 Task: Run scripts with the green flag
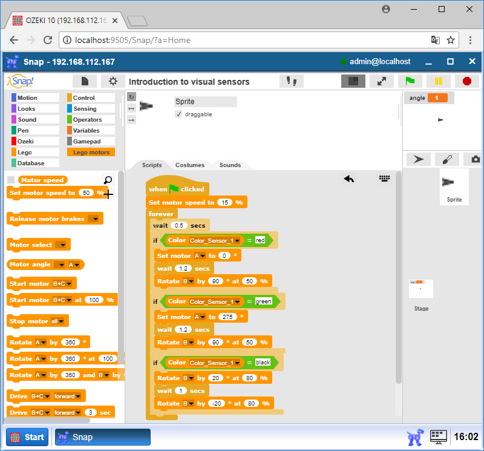(x=410, y=81)
